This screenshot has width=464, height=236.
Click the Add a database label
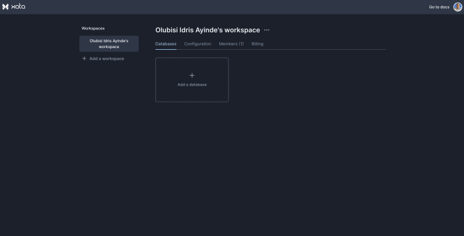[192, 84]
